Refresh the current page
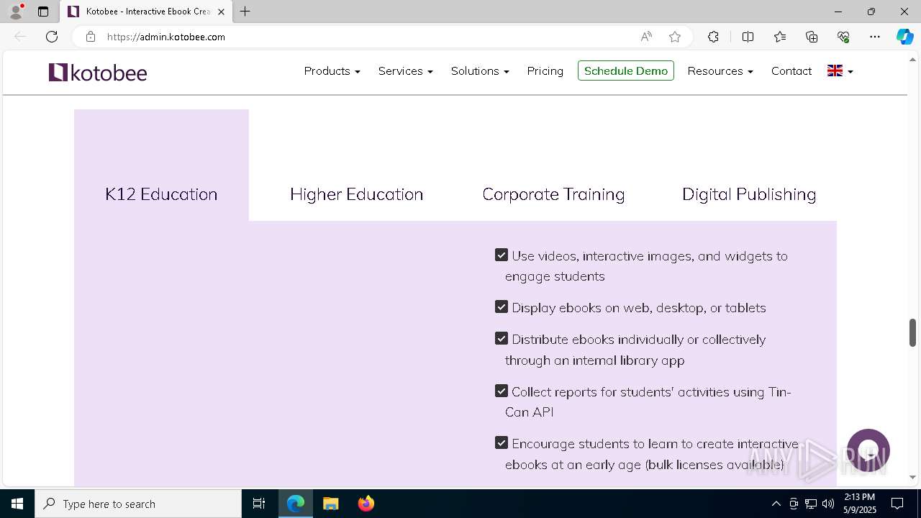 pos(52,37)
